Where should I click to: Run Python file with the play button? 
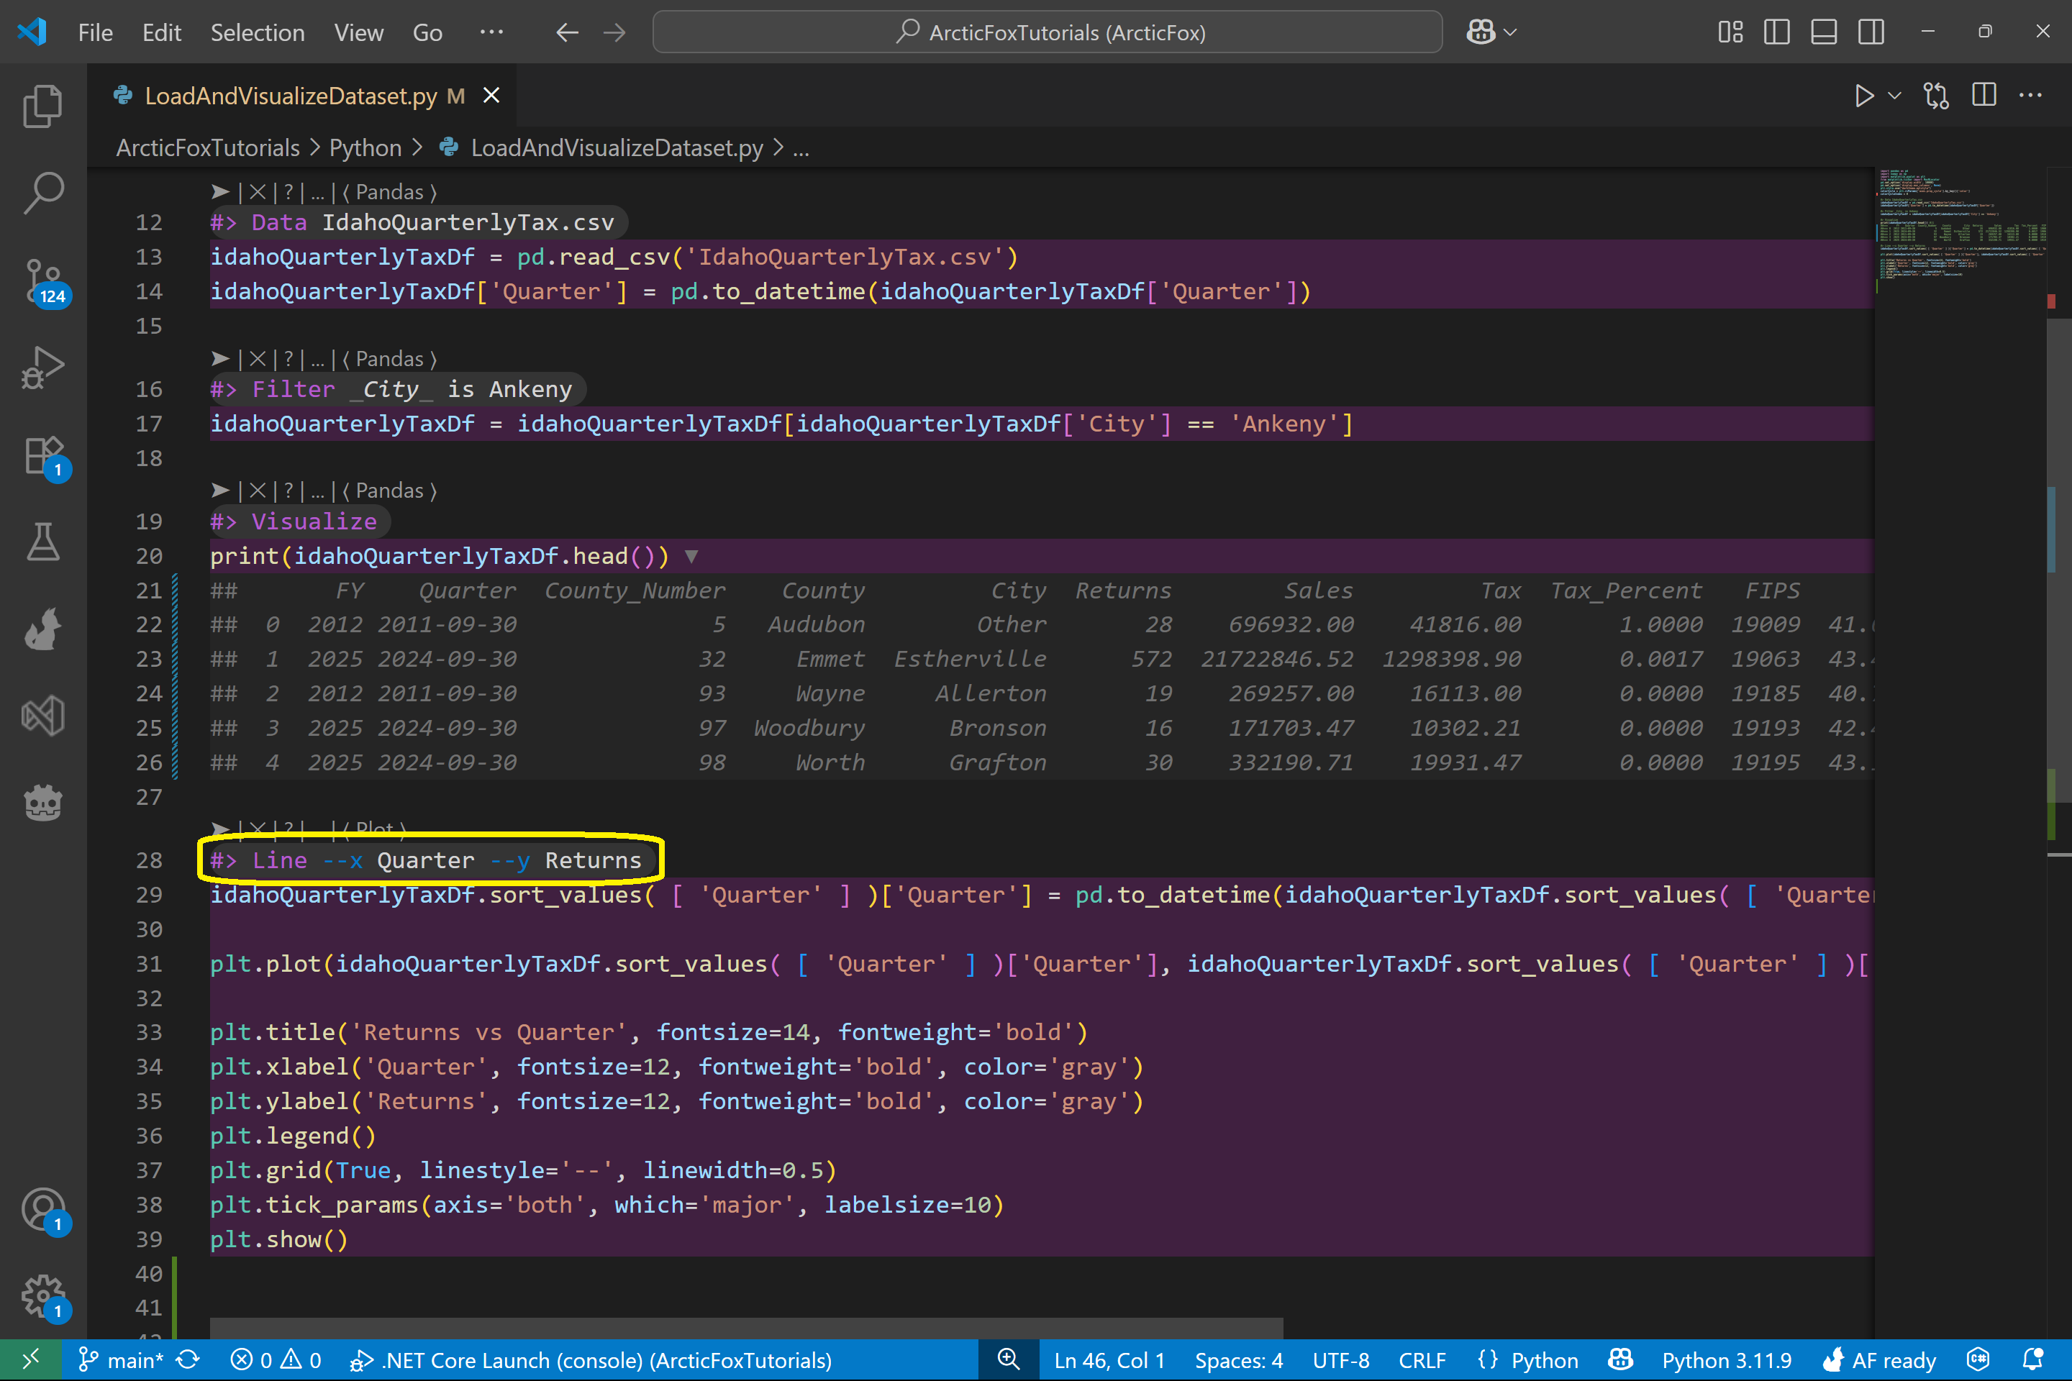1863,95
